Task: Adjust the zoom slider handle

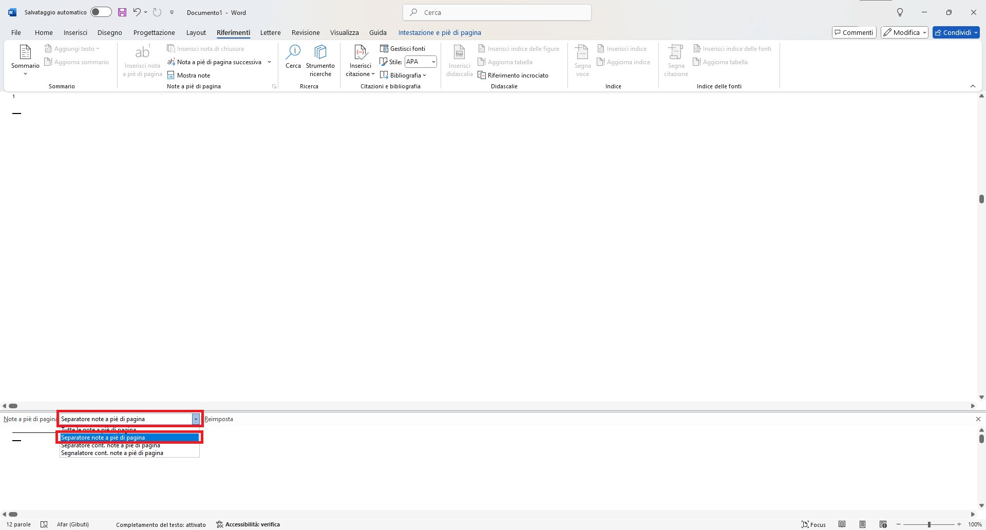Action: (929, 524)
